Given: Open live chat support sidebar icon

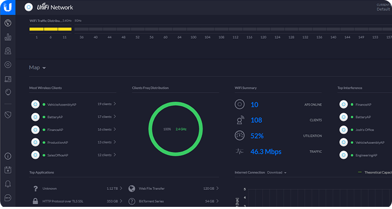Looking at the screenshot, I should point(8,198).
